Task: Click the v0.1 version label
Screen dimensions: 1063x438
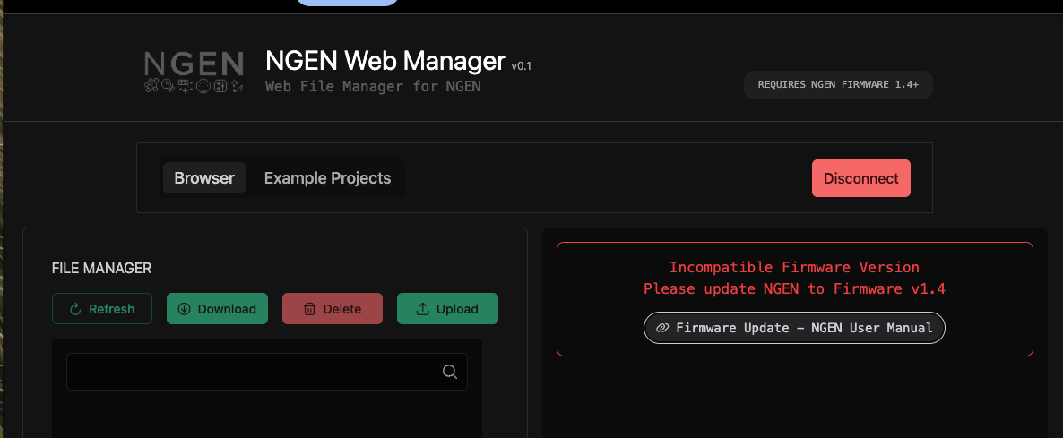Action: [522, 65]
